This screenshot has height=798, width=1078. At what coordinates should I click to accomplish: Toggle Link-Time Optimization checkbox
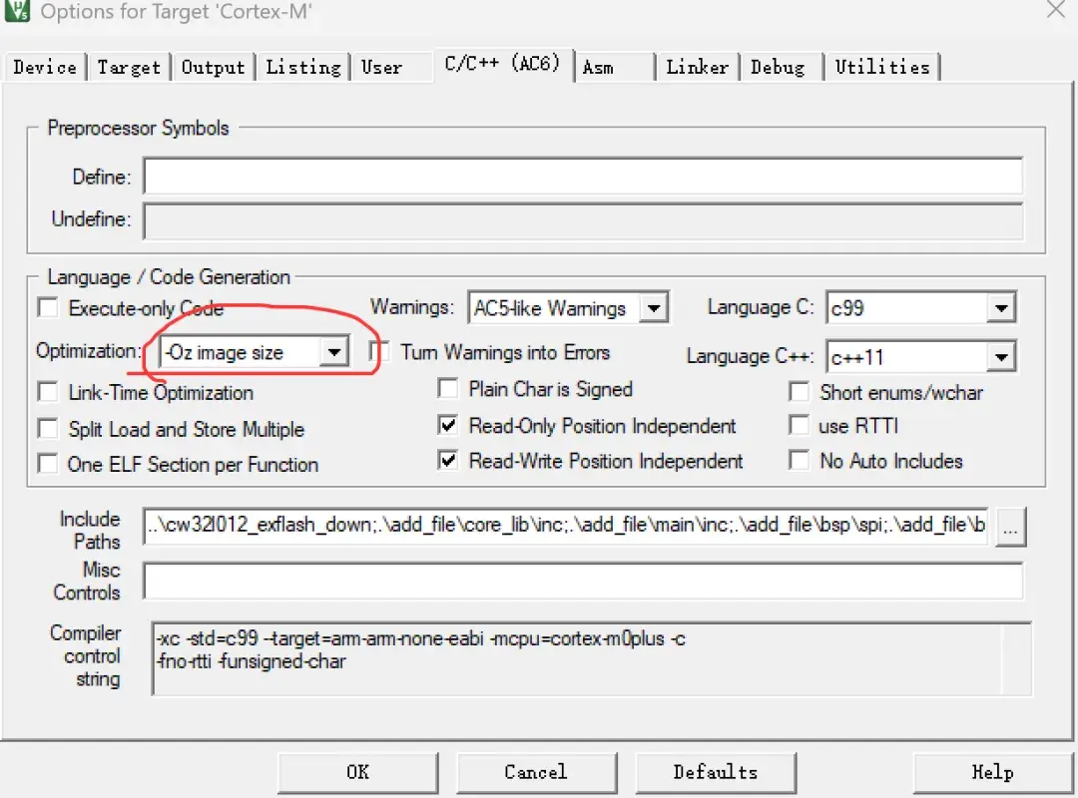[x=48, y=392]
